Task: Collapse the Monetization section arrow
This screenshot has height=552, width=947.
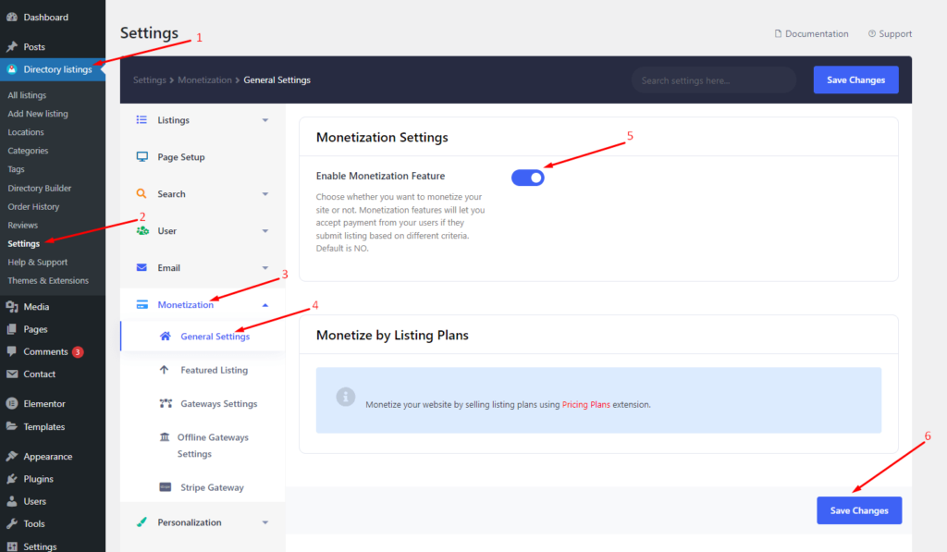Action: (x=265, y=305)
